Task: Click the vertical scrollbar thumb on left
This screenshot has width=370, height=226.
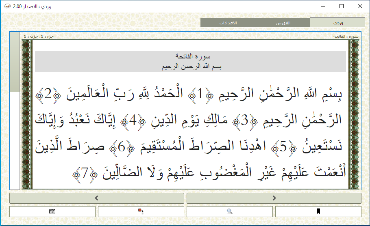Action: point(15,62)
